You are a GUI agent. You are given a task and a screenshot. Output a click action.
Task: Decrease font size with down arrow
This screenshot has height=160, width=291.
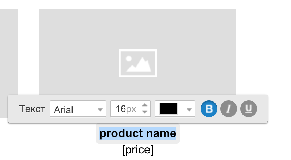(x=145, y=112)
